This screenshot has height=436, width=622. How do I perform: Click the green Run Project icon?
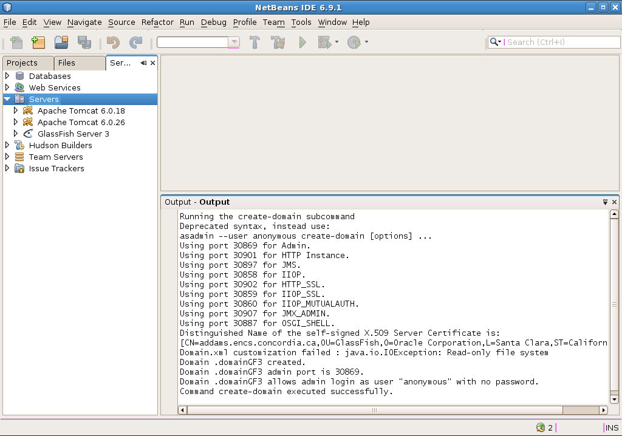pos(302,43)
